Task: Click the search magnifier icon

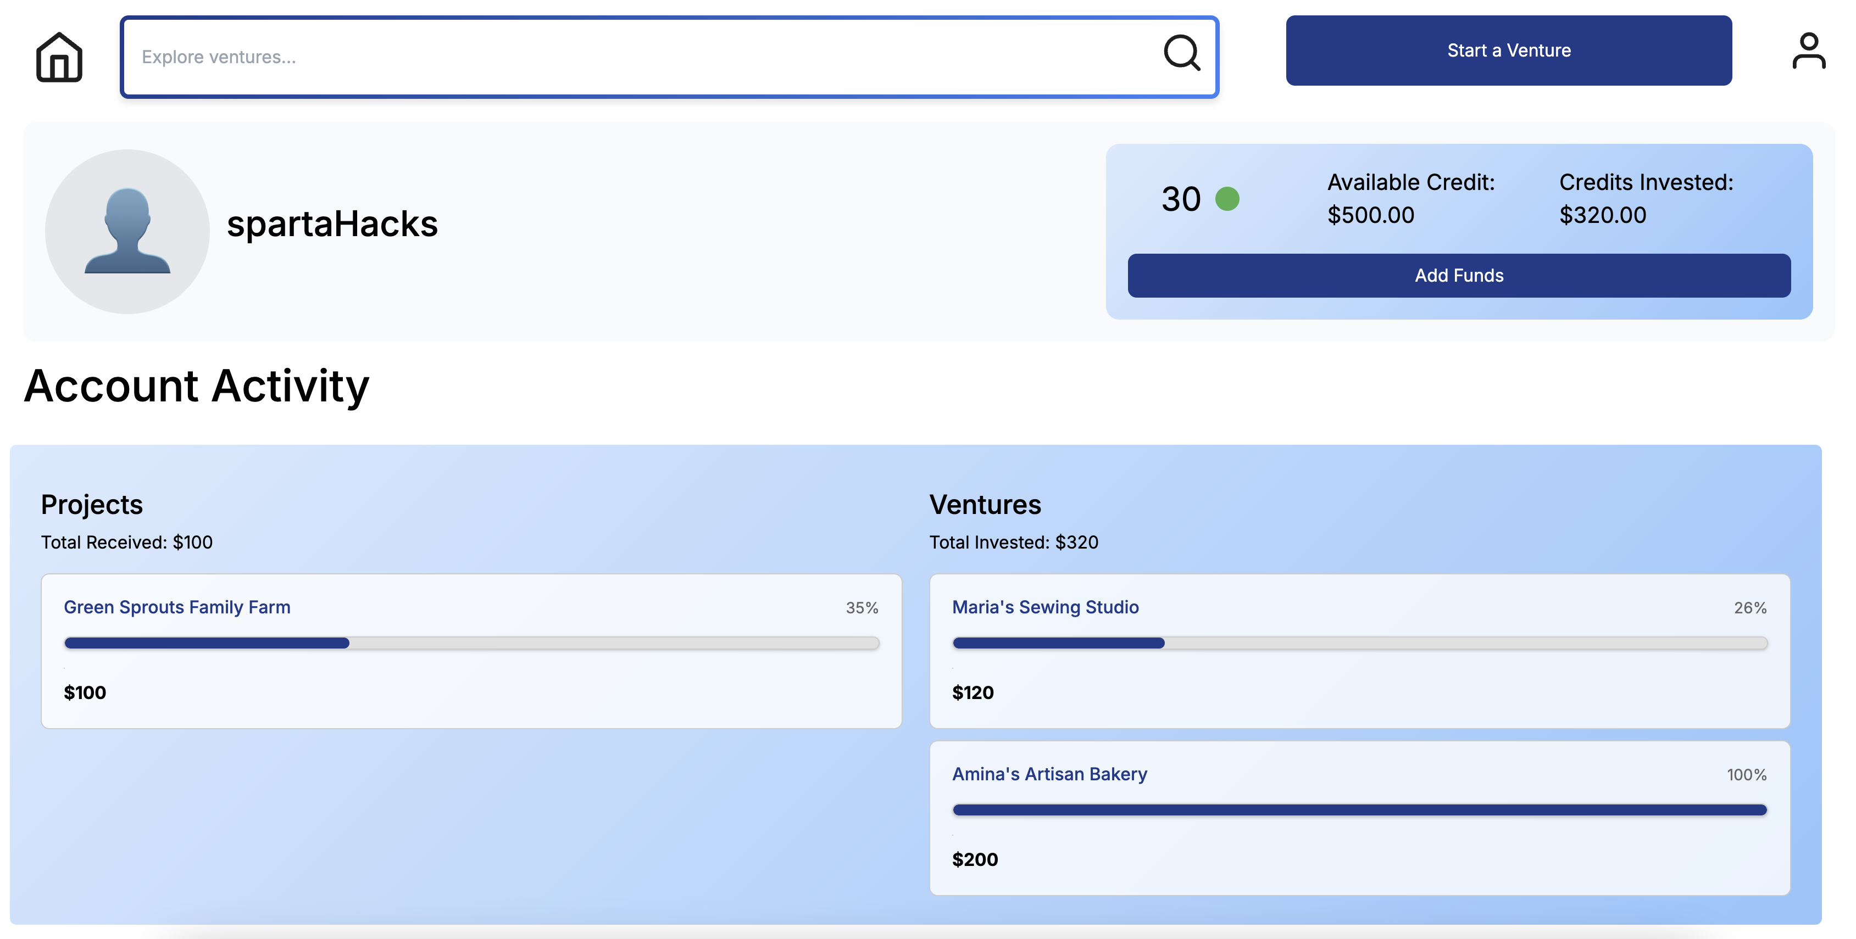Action: tap(1182, 53)
